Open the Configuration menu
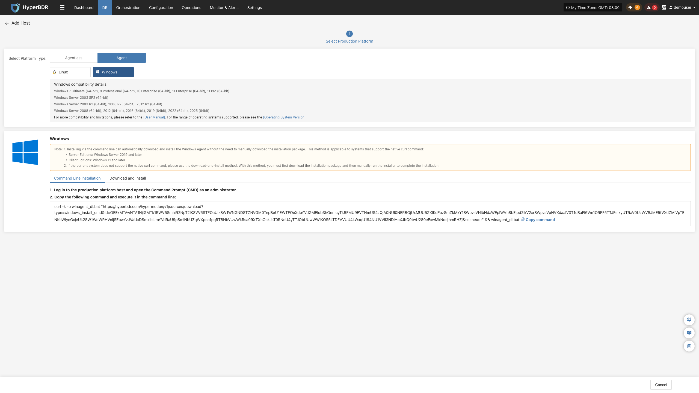Screen dimensions: 699x393 161,8
